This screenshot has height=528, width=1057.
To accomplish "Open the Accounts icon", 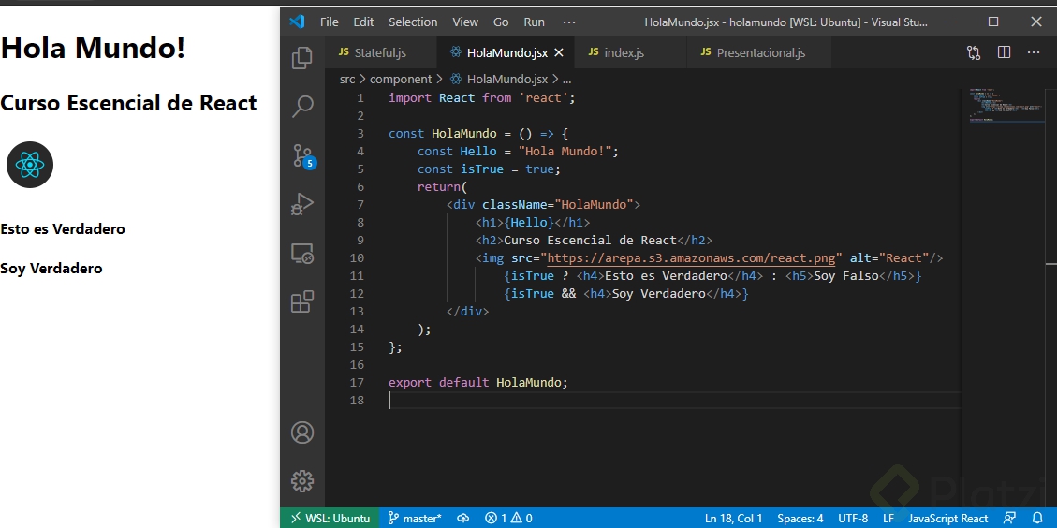I will (x=302, y=433).
